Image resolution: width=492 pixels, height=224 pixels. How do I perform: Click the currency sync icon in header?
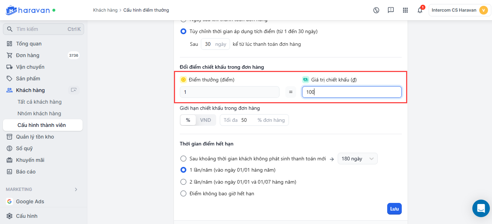click(376, 10)
